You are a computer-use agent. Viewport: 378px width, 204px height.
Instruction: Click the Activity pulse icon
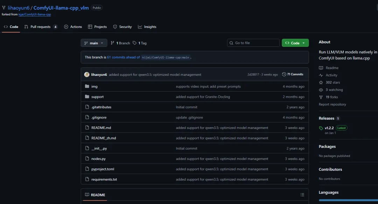pos(321,75)
